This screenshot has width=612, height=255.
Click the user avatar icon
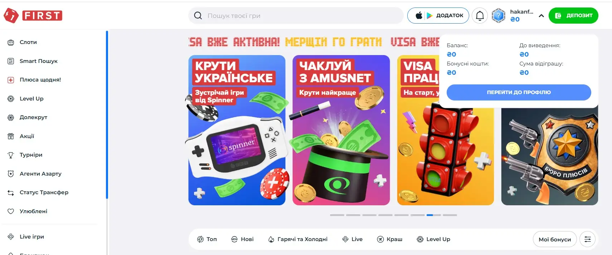[x=498, y=16]
